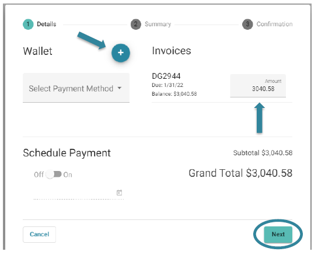
Task: Click the step 1 Details circle
Action: coord(28,24)
